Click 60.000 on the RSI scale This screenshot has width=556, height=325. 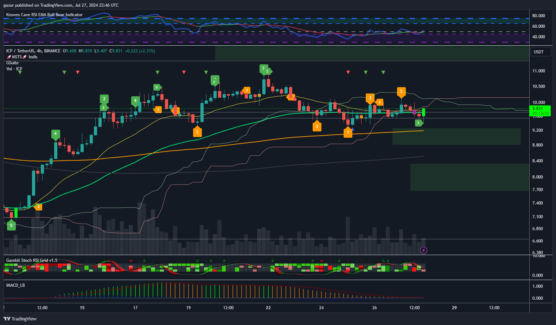[x=538, y=26]
